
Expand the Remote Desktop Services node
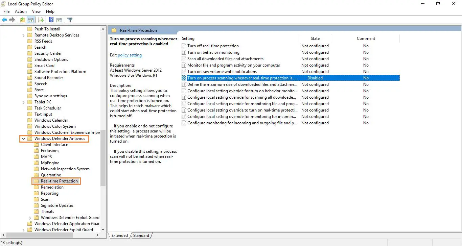tap(23, 35)
